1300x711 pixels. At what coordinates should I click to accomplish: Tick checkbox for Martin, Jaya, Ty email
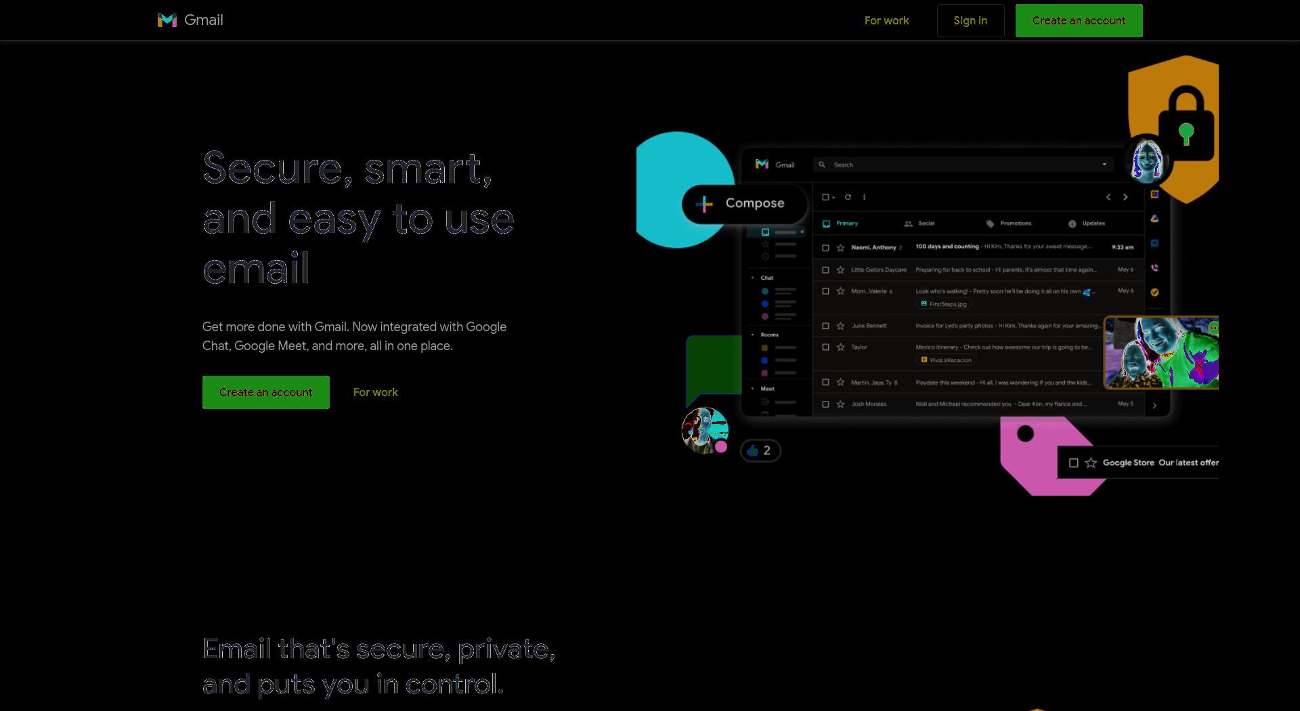[825, 383]
